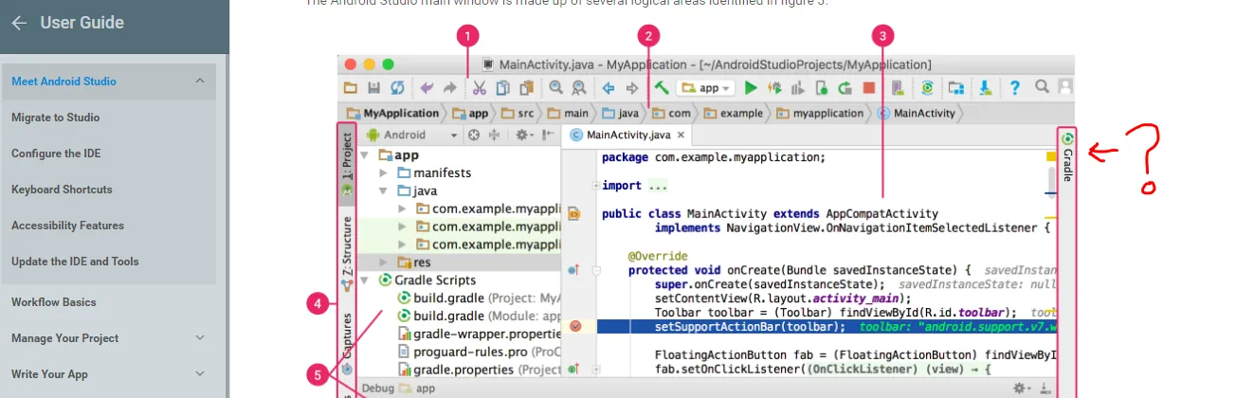Click the Project Structure icon
The image size is (1236, 398).
click(x=955, y=88)
